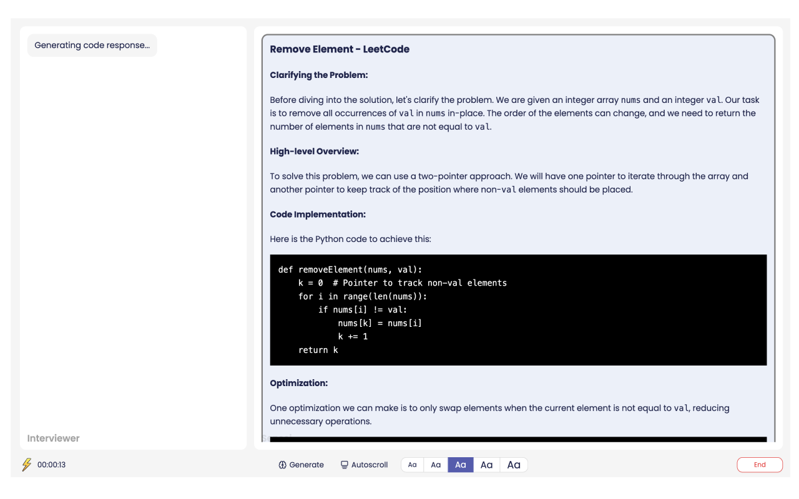The height and width of the screenshot is (499, 799).
Task: End the interview session
Action: click(x=760, y=465)
